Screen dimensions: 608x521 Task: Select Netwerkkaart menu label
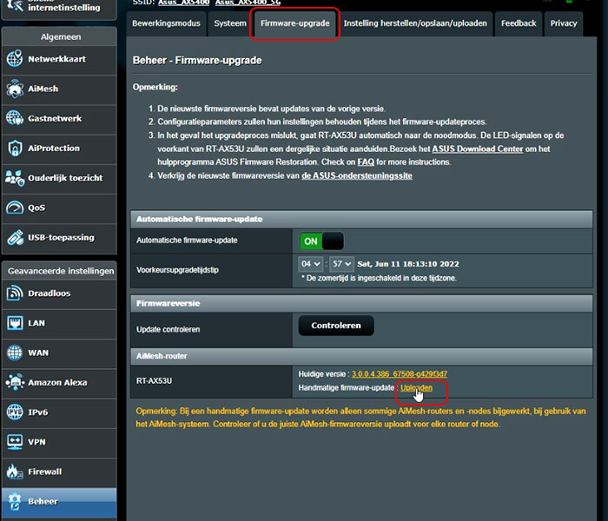point(57,59)
